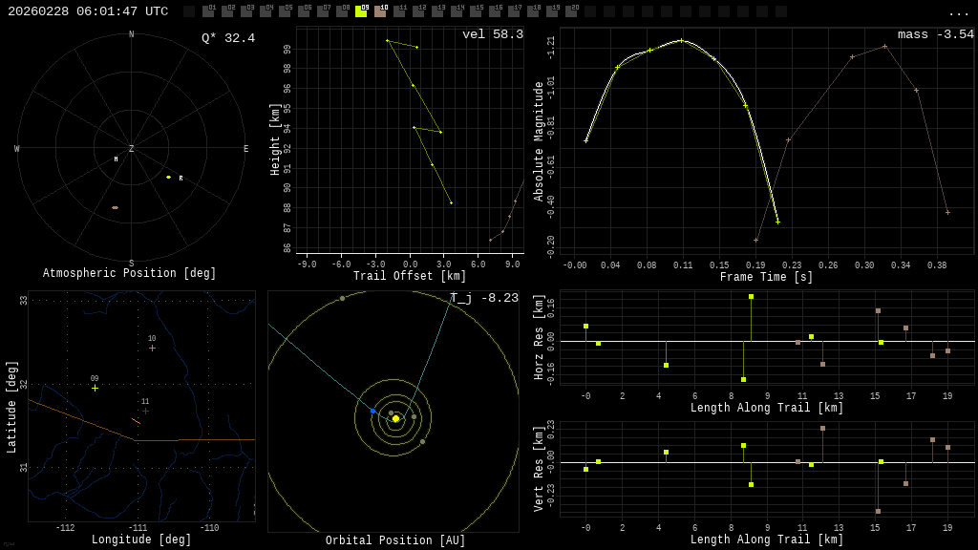Select the highlighted camera 09 indicator box
Viewport: 978px width, 550px height.
click(x=361, y=11)
